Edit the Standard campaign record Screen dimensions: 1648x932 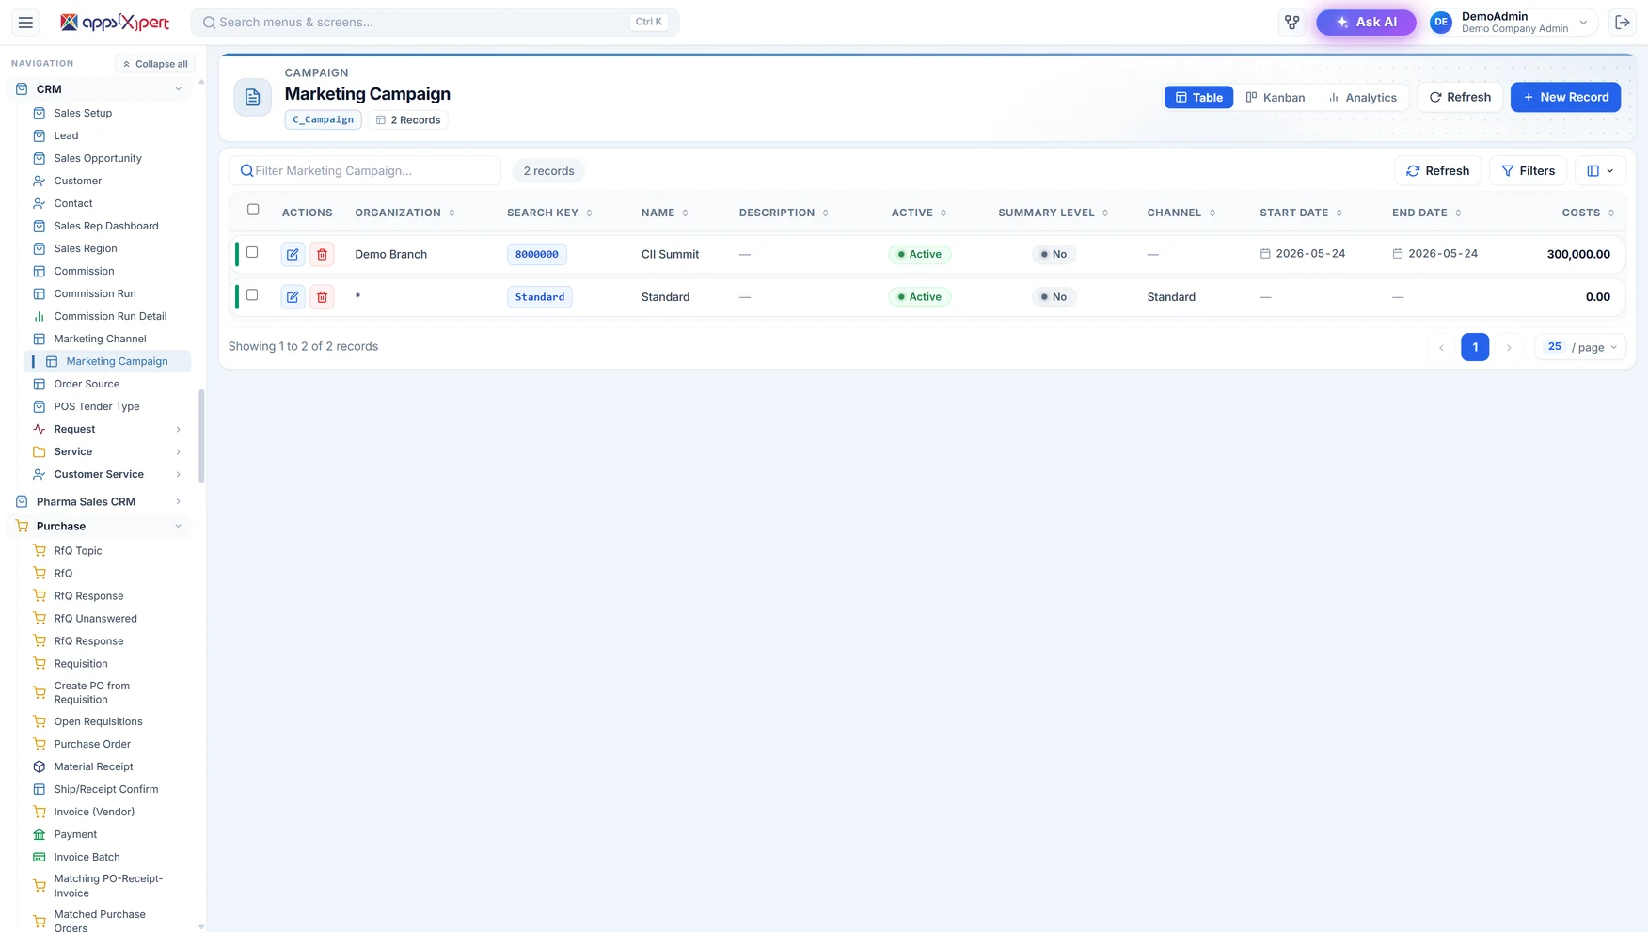point(293,297)
